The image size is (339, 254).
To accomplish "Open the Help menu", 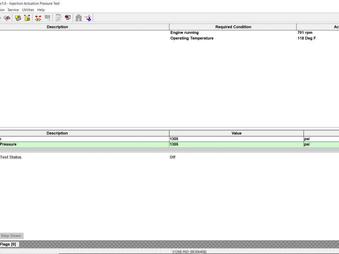I will tap(41, 10).
